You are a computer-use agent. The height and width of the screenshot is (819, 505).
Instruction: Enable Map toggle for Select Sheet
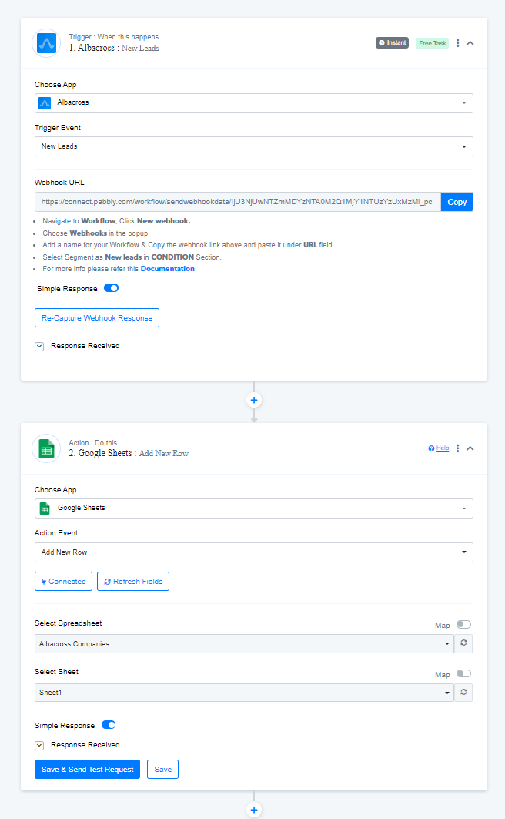coord(463,673)
